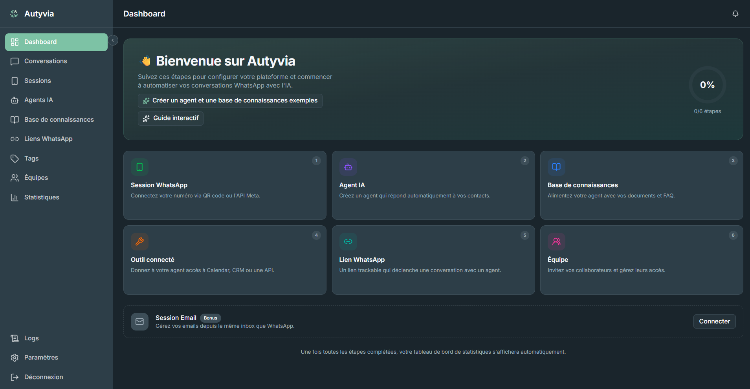This screenshot has width=750, height=389.
Task: Click the sparkles icon on Guide interactif button
Action: pyautogui.click(x=146, y=119)
